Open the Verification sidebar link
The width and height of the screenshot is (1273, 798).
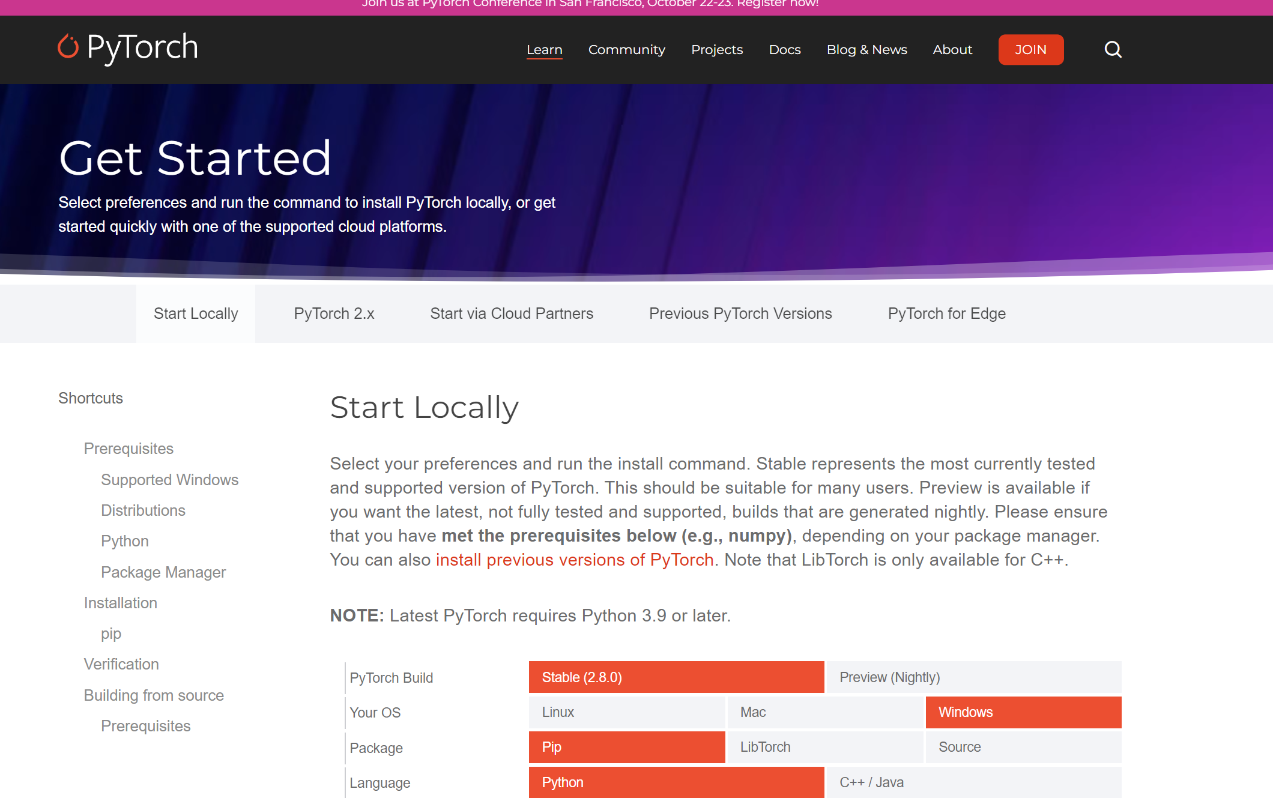(121, 664)
